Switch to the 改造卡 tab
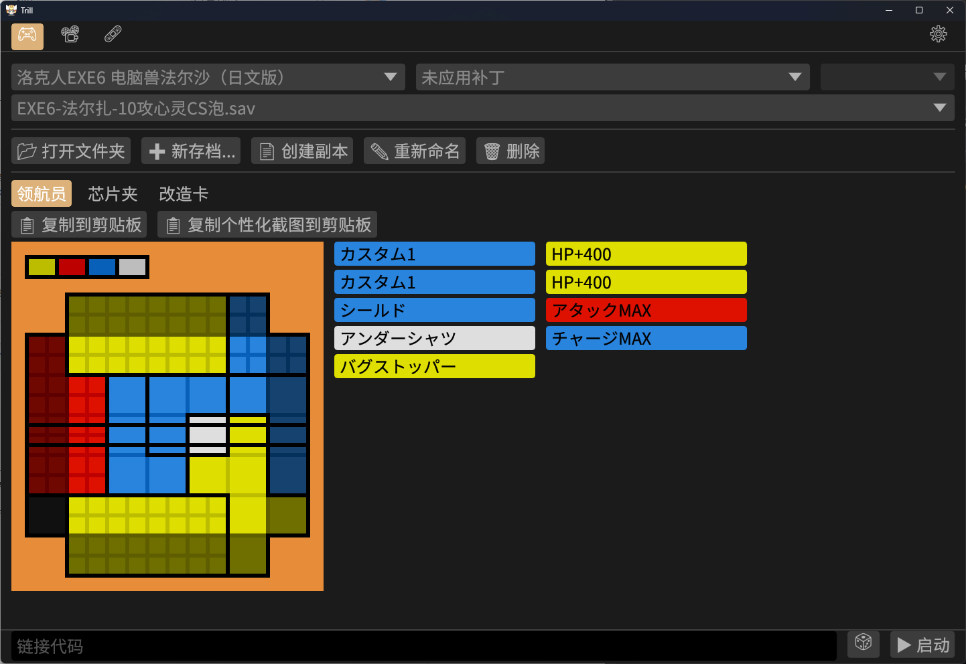This screenshot has height=664, width=966. pyautogui.click(x=184, y=194)
